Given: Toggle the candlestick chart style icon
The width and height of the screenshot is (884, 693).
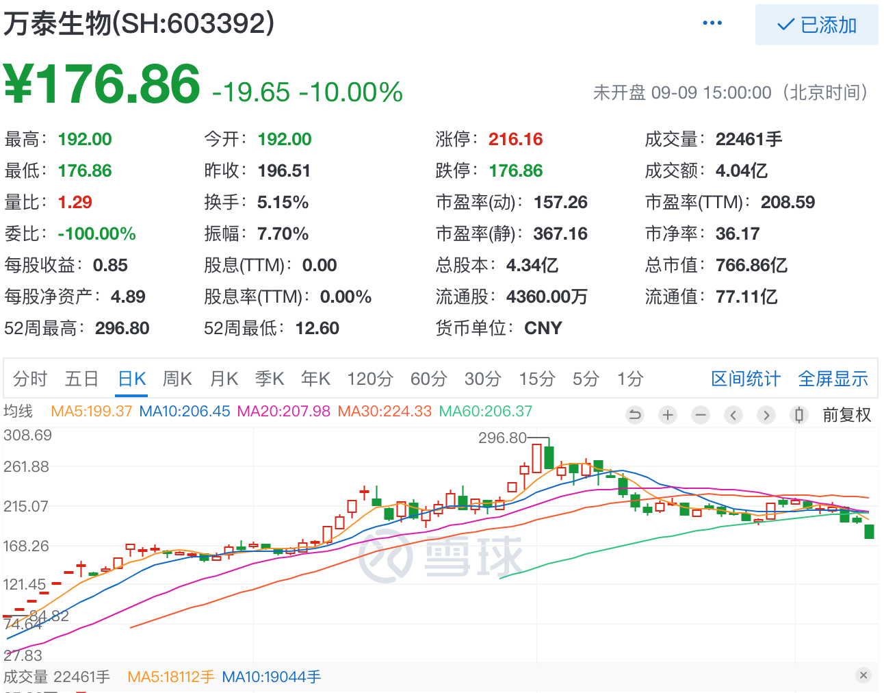Looking at the screenshot, I should tap(798, 415).
